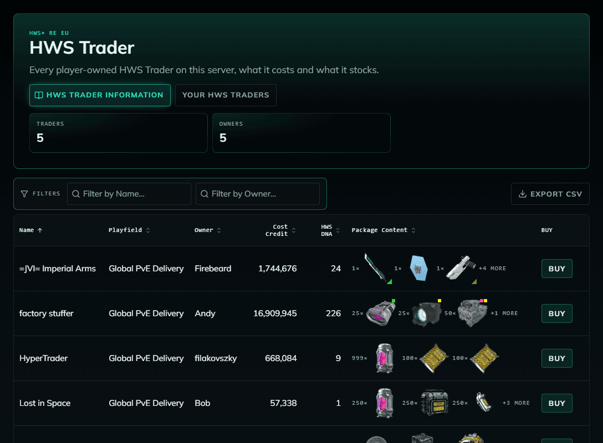Click the Filters funnel icon
This screenshot has height=443, width=603.
(x=24, y=194)
